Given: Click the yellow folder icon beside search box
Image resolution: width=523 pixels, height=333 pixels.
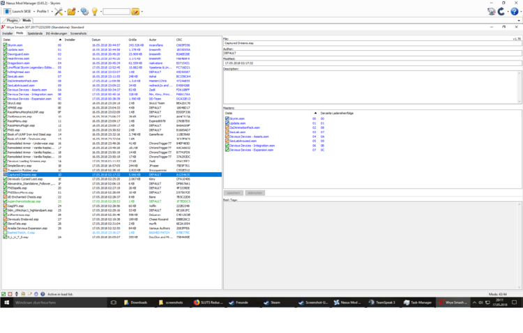Looking at the screenshot, I should (x=135, y=12).
